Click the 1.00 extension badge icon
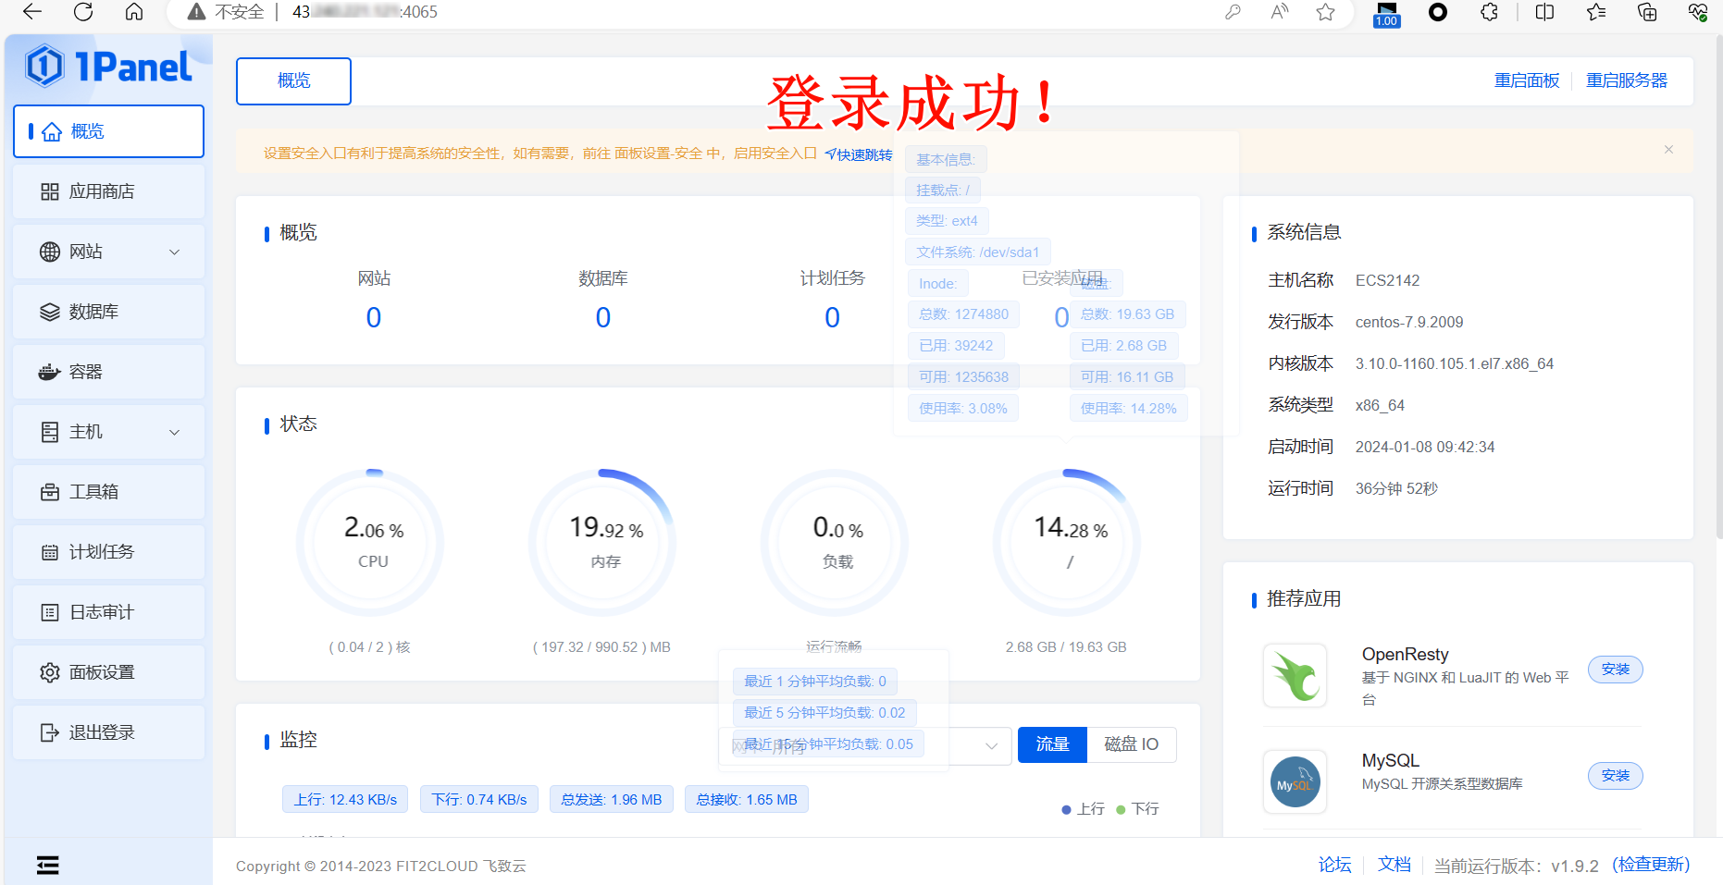The height and width of the screenshot is (885, 1723). click(1386, 14)
